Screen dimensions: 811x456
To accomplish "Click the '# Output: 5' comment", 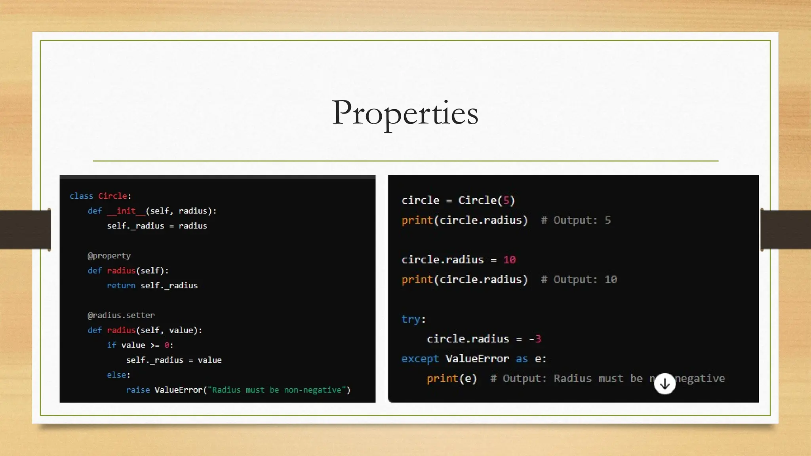I will point(576,220).
